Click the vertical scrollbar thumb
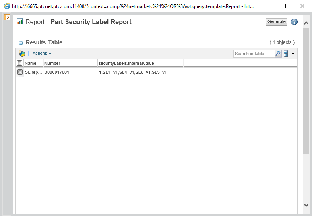 pos(306,91)
